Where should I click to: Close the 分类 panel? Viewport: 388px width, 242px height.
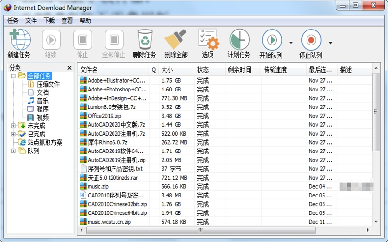point(69,68)
